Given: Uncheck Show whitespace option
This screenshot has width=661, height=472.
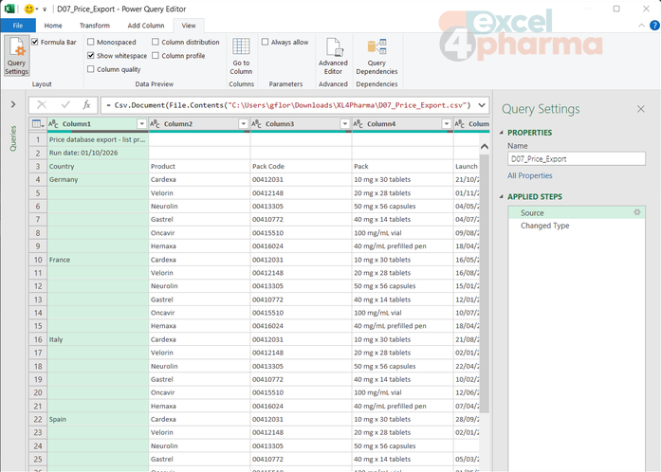Looking at the screenshot, I should tap(91, 55).
